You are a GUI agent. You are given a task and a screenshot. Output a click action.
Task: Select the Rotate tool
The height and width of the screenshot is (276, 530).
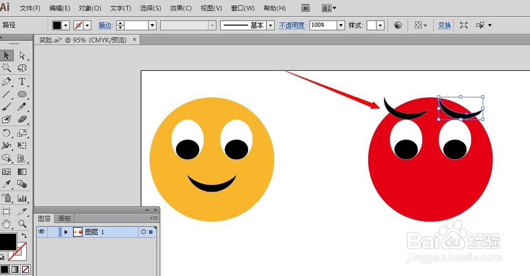(x=6, y=133)
